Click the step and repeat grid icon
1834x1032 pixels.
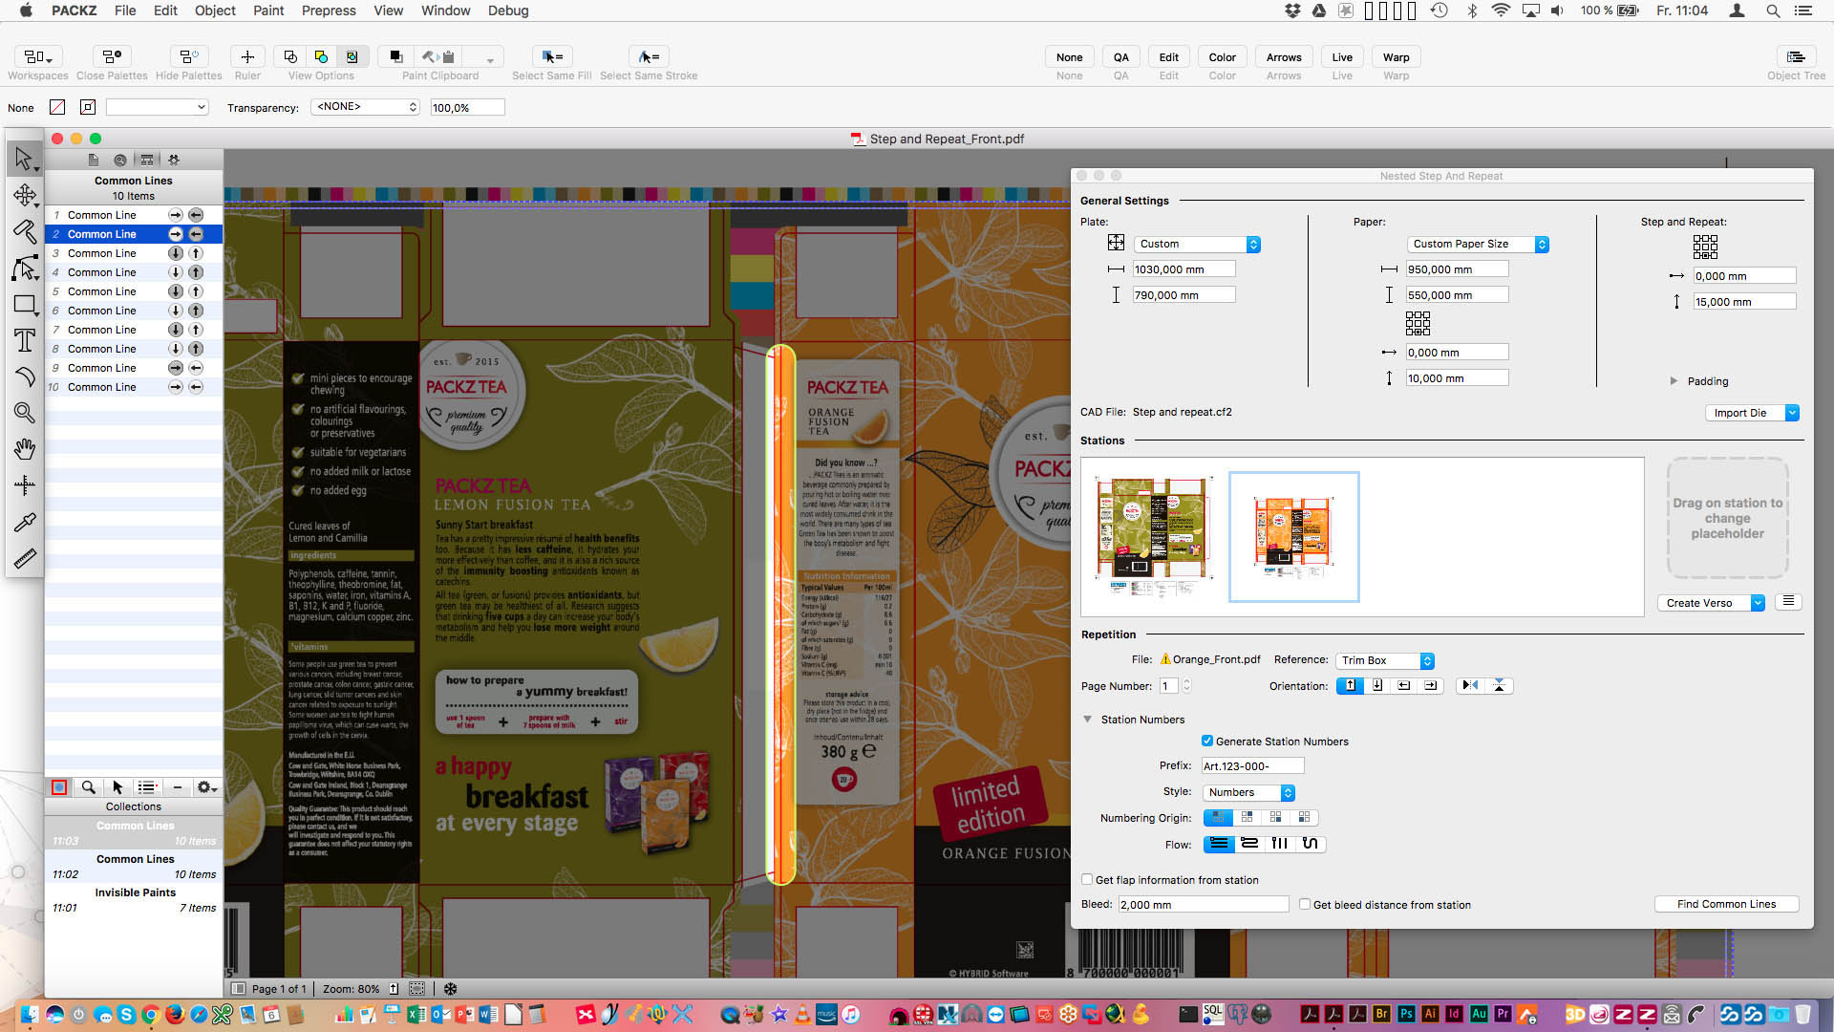pyautogui.click(x=1705, y=247)
